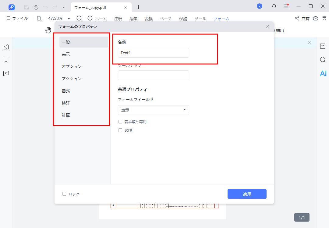329x228 pixels.
Task: Open the page thumbnails panel icon
Action: [6, 46]
